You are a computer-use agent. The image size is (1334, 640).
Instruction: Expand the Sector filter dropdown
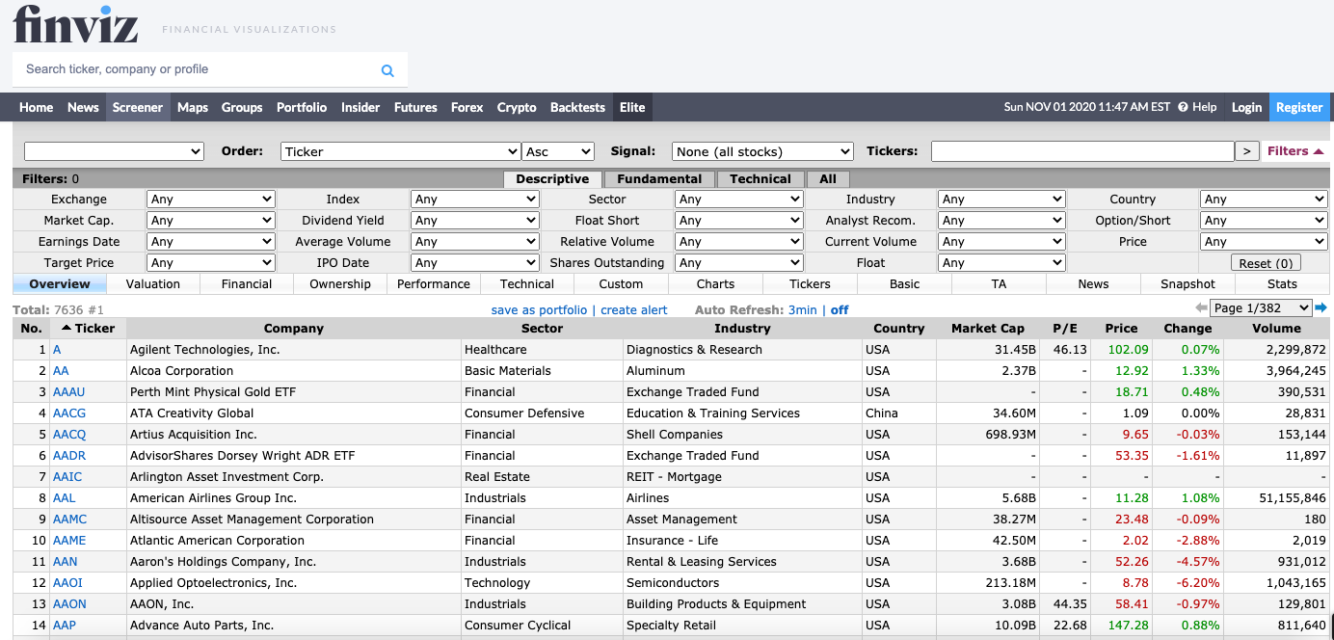738,200
